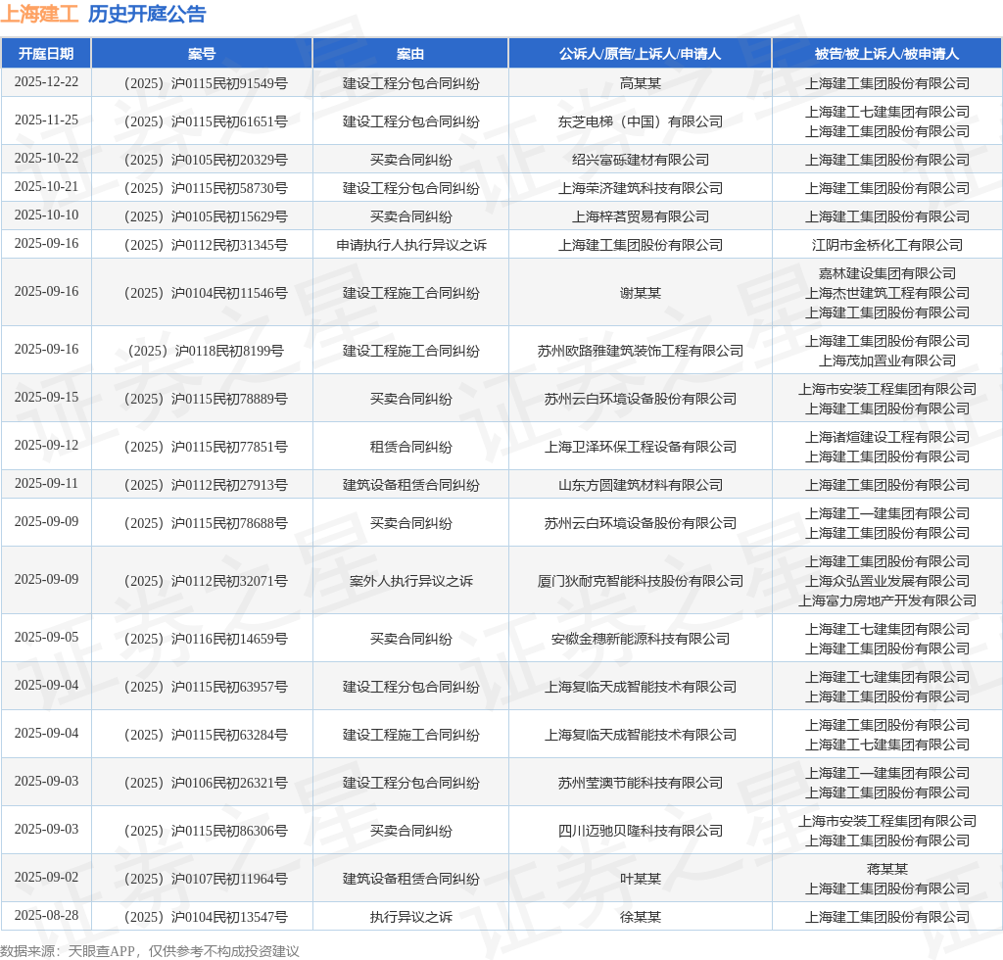Click plaintiff 上海卫泽环保工程设备有限公司
The height and width of the screenshot is (960, 1003).
(641, 447)
